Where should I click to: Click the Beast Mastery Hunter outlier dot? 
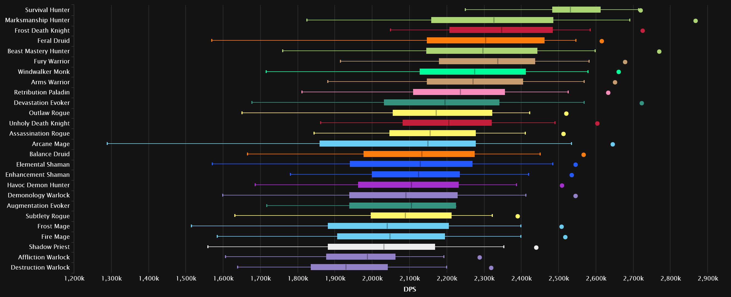click(x=659, y=52)
